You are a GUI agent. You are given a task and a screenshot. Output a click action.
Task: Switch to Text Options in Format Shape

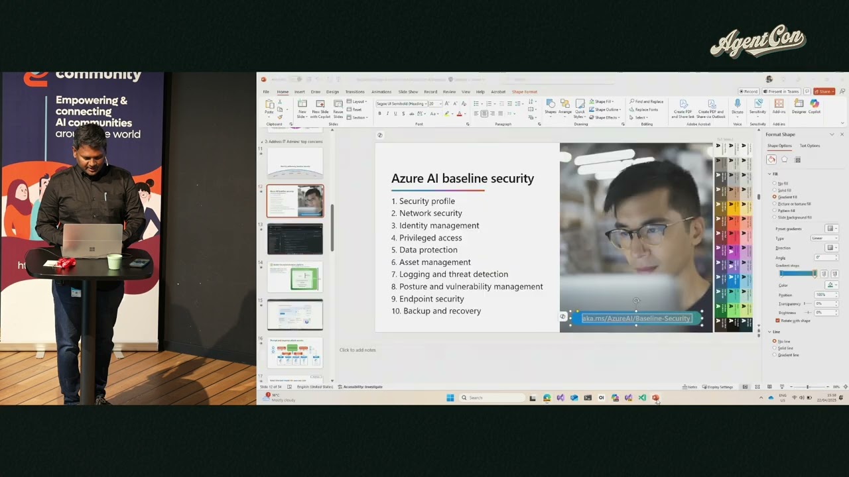pyautogui.click(x=810, y=146)
